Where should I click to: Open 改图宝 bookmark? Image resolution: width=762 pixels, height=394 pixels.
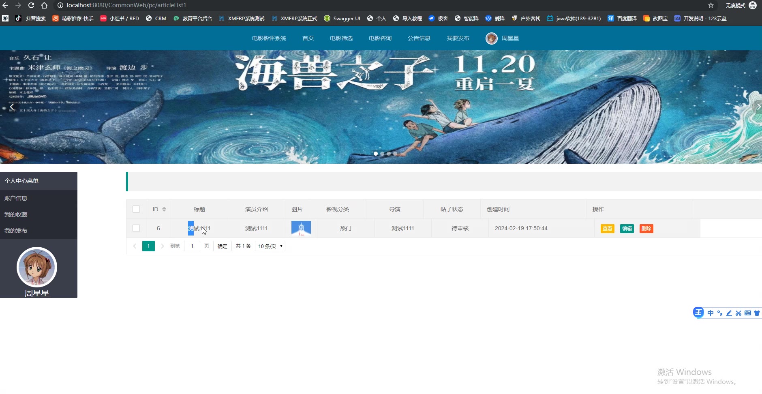[x=655, y=18]
